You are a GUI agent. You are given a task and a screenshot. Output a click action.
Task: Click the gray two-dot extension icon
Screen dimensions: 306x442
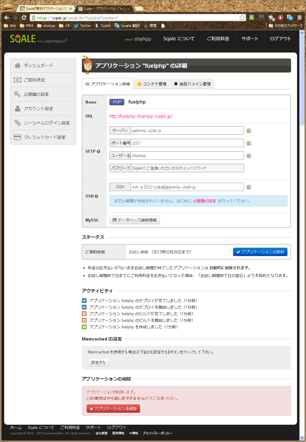click(261, 18)
